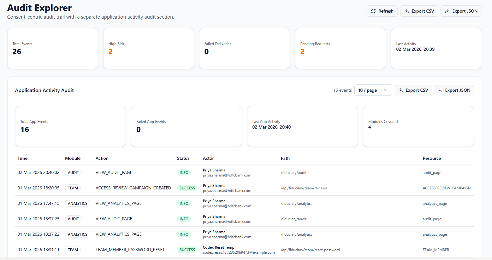Click the SUCCESS badge on ACCESS_REVIEW_CAMPAIGN_CREATED

coord(187,188)
